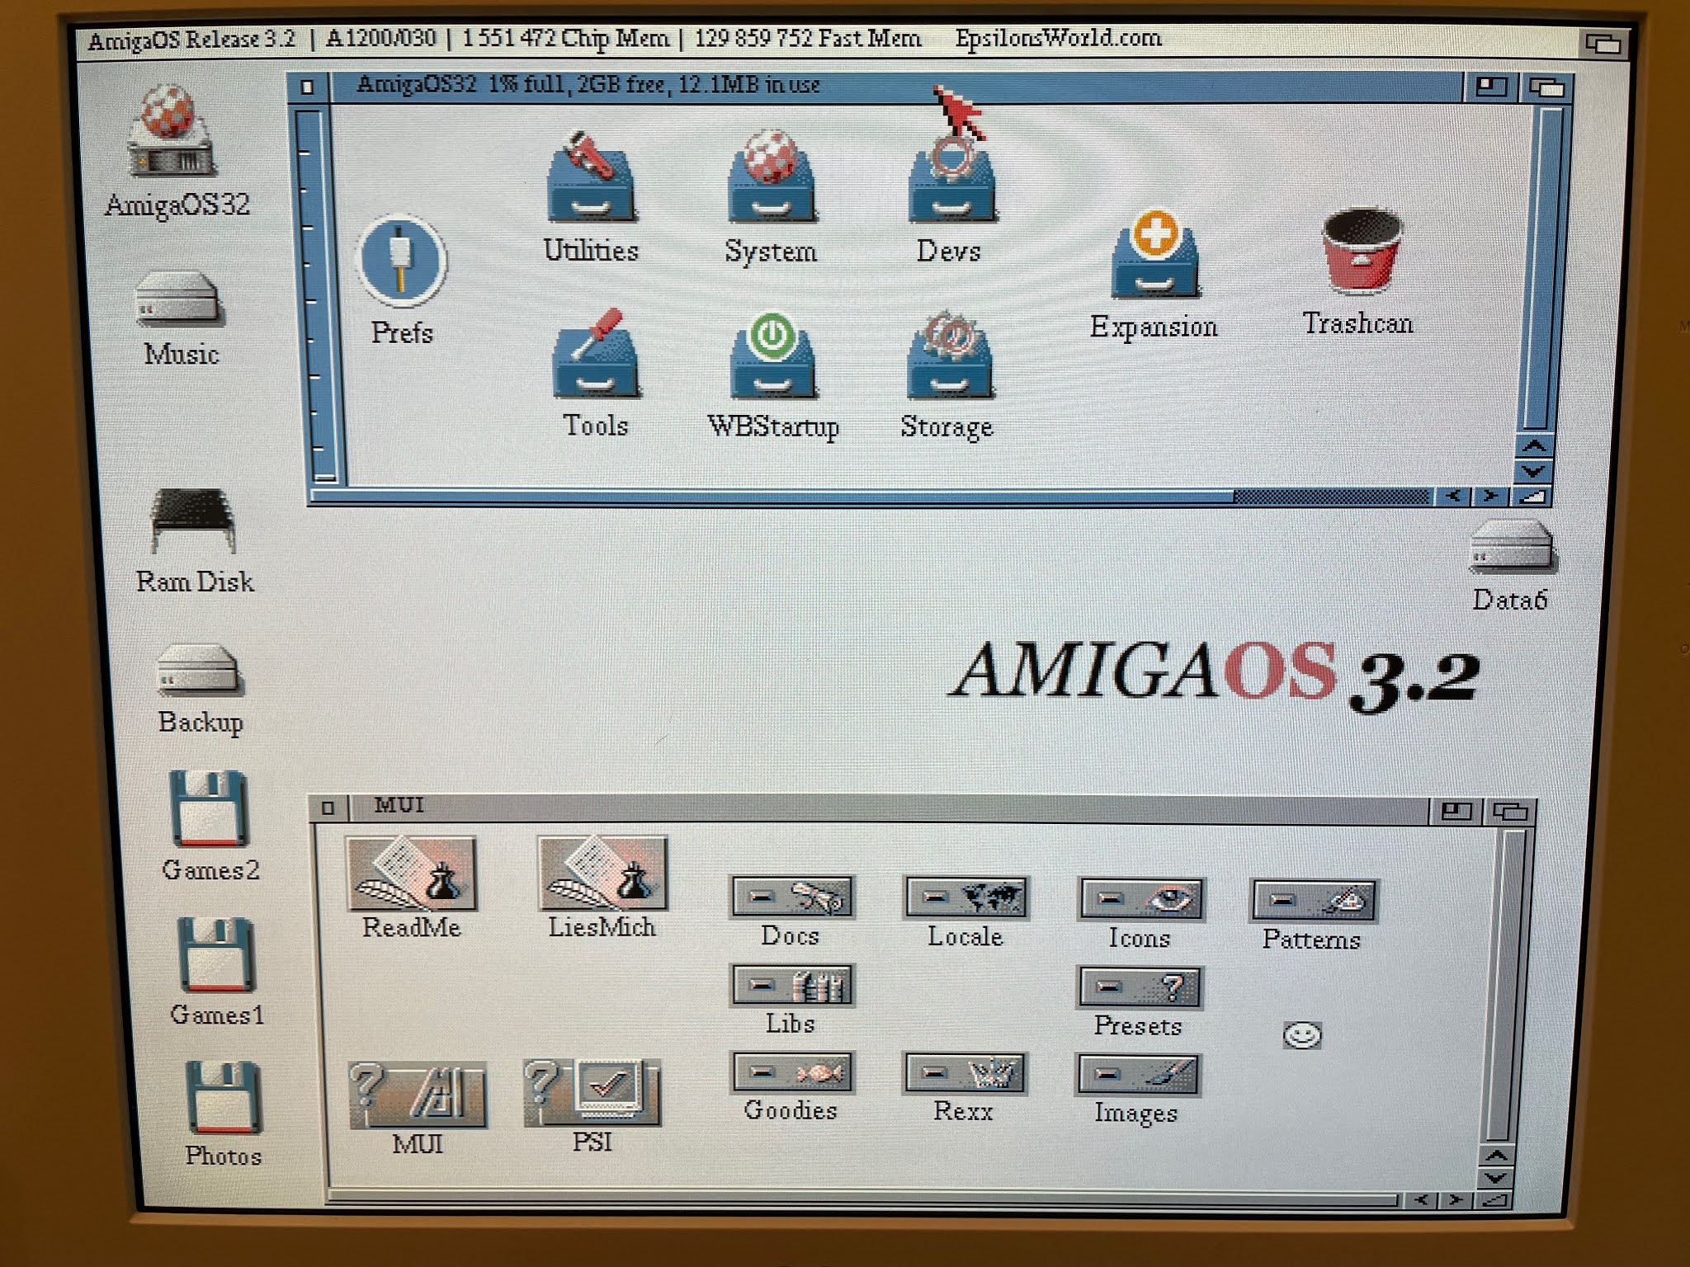1690x1267 pixels.
Task: Open the Icons drawer in MUI window
Action: tap(1140, 899)
